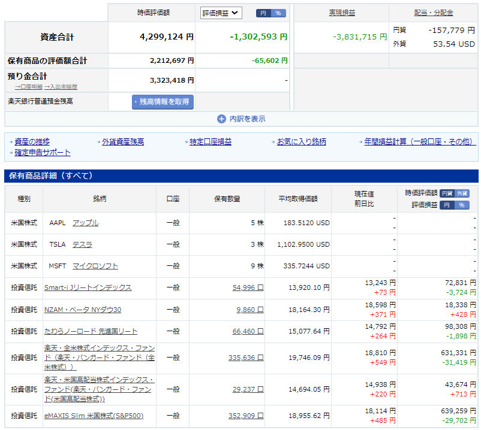
Task: Go to 外貨資産残高 page
Action: tap(123, 142)
